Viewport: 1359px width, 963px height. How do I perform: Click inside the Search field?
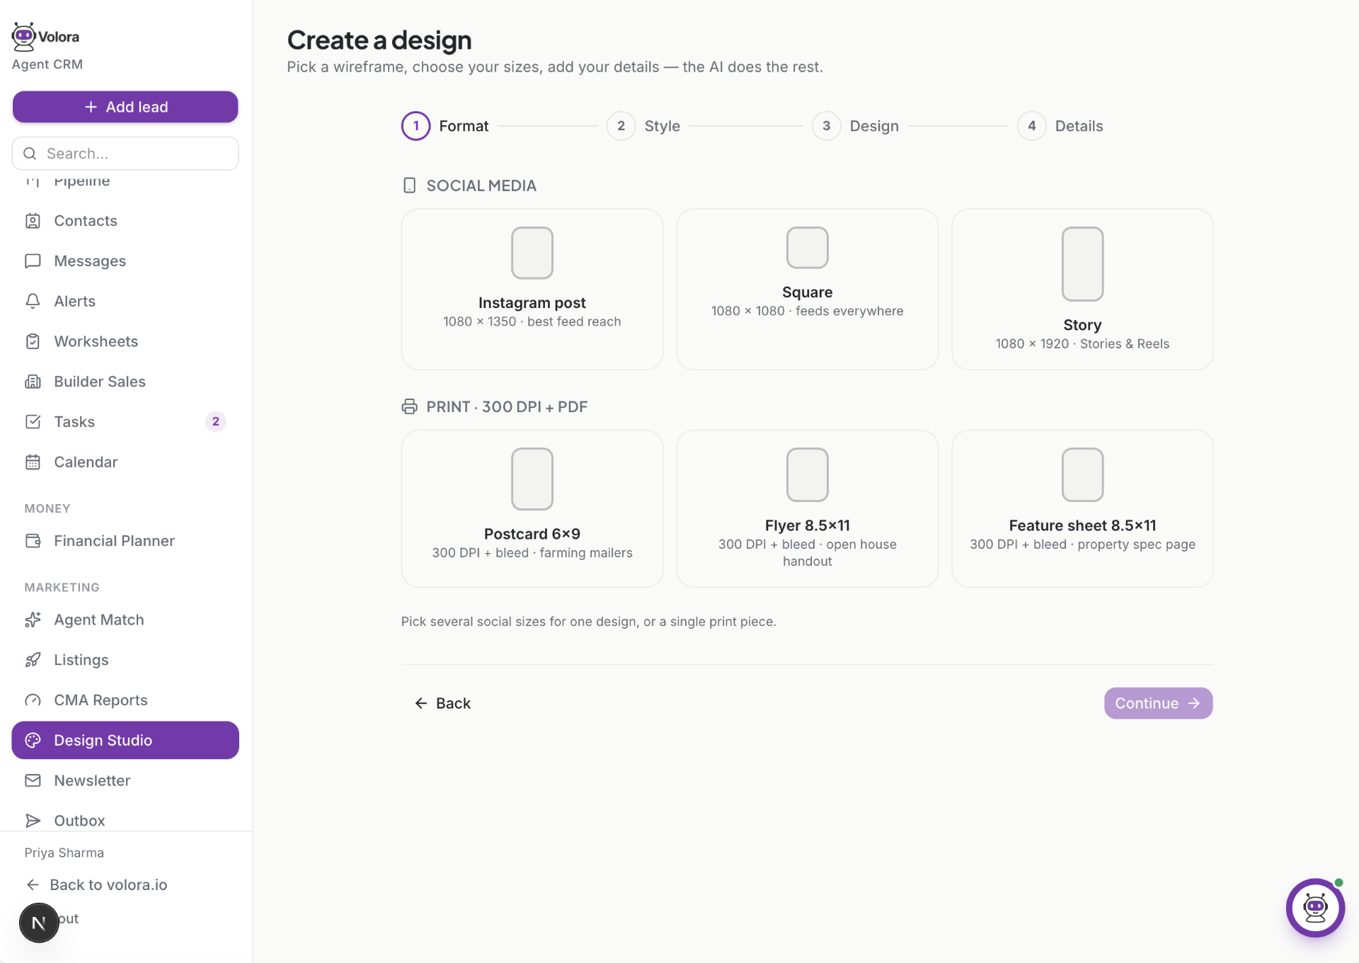(125, 154)
